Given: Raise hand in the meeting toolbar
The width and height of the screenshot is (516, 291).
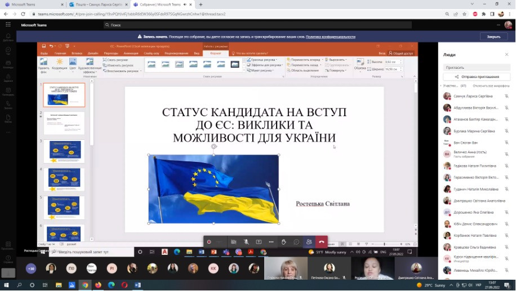Looking at the screenshot, I should tap(284, 242).
